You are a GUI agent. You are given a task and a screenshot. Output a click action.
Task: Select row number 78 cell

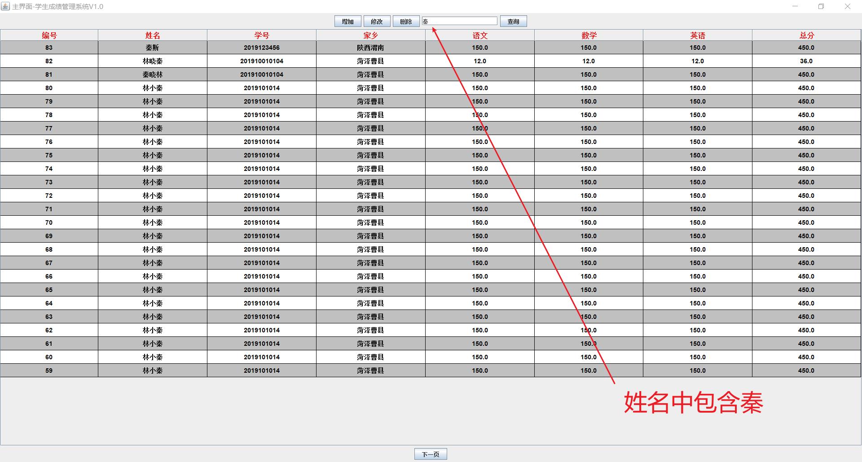pyautogui.click(x=49, y=115)
